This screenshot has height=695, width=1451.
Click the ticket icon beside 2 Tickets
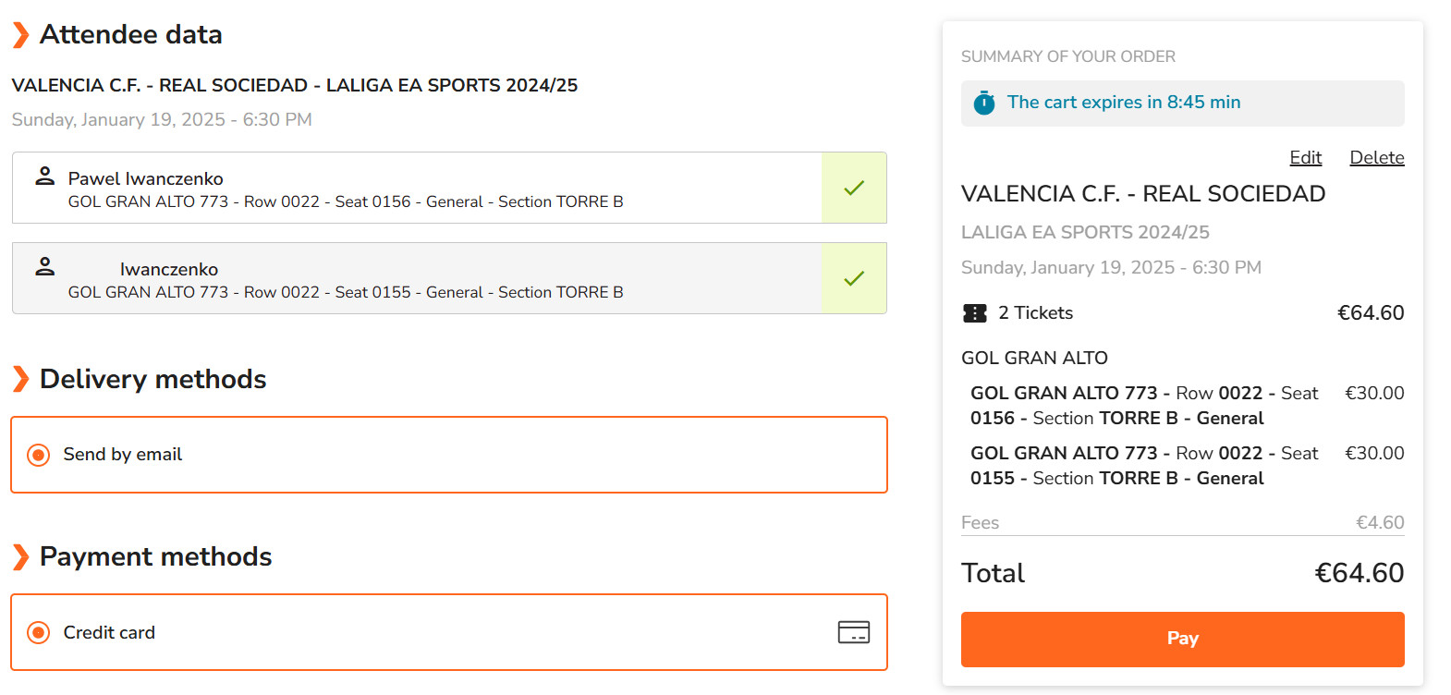[x=975, y=313]
